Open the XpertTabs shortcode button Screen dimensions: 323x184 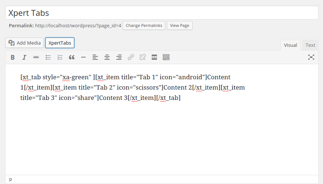pyautogui.click(x=60, y=43)
